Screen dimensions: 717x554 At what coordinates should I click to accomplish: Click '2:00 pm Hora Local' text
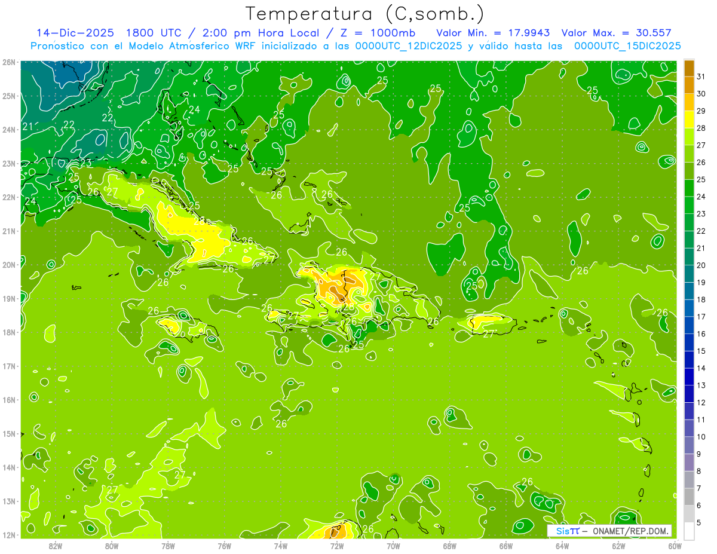(x=262, y=33)
